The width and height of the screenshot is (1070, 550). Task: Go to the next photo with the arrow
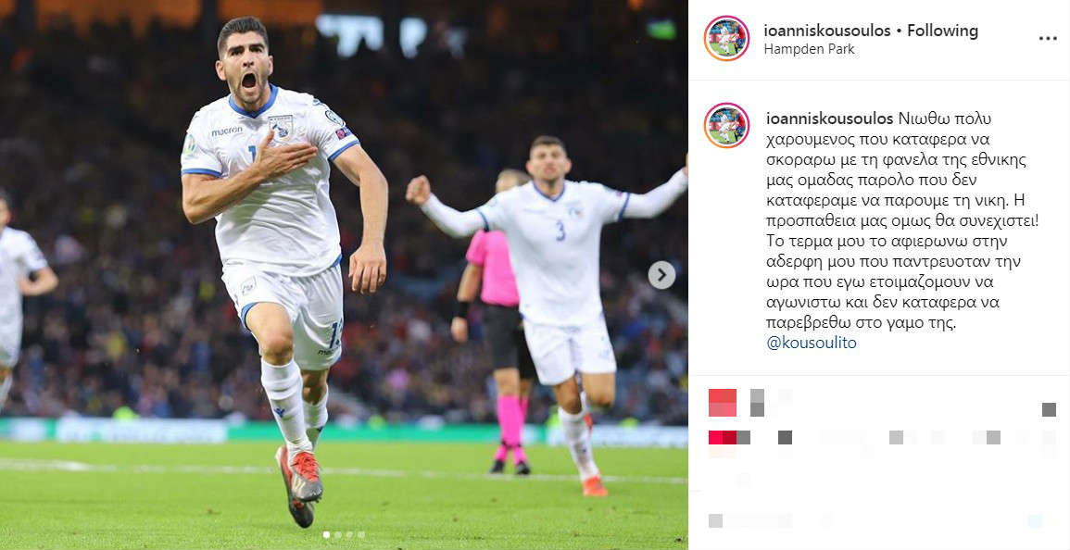(x=661, y=275)
